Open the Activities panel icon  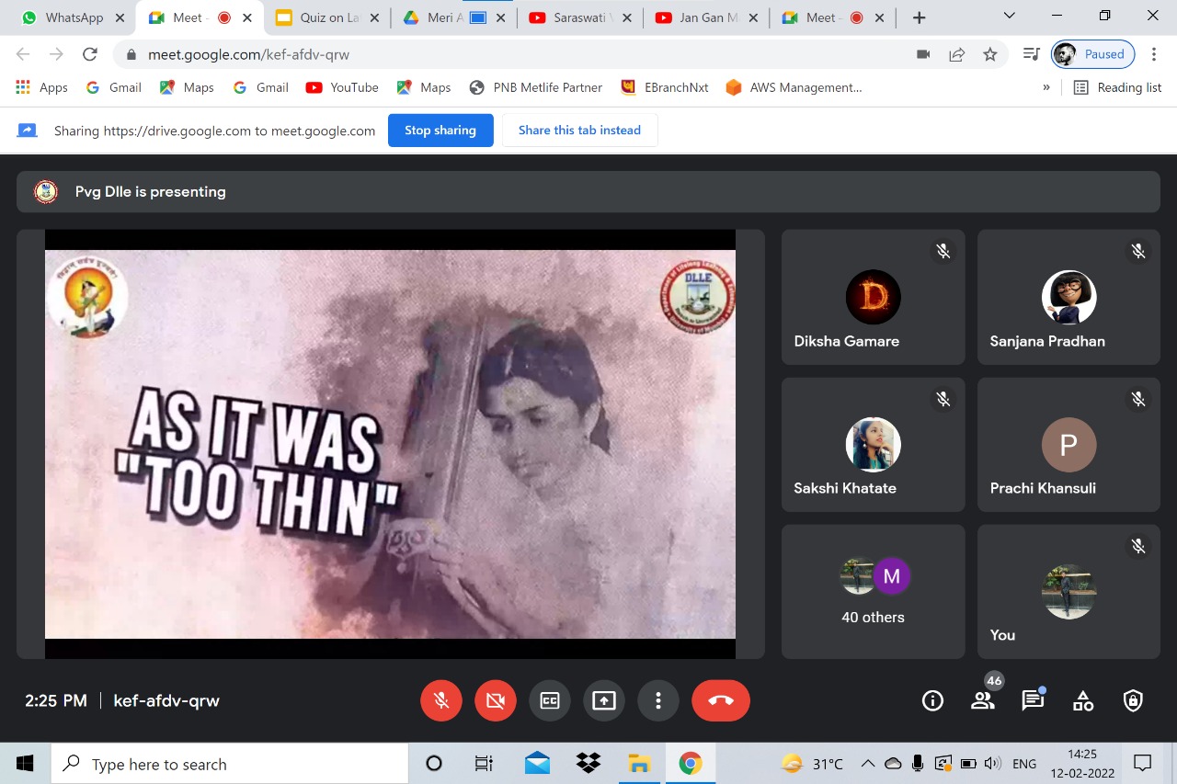pyautogui.click(x=1083, y=701)
